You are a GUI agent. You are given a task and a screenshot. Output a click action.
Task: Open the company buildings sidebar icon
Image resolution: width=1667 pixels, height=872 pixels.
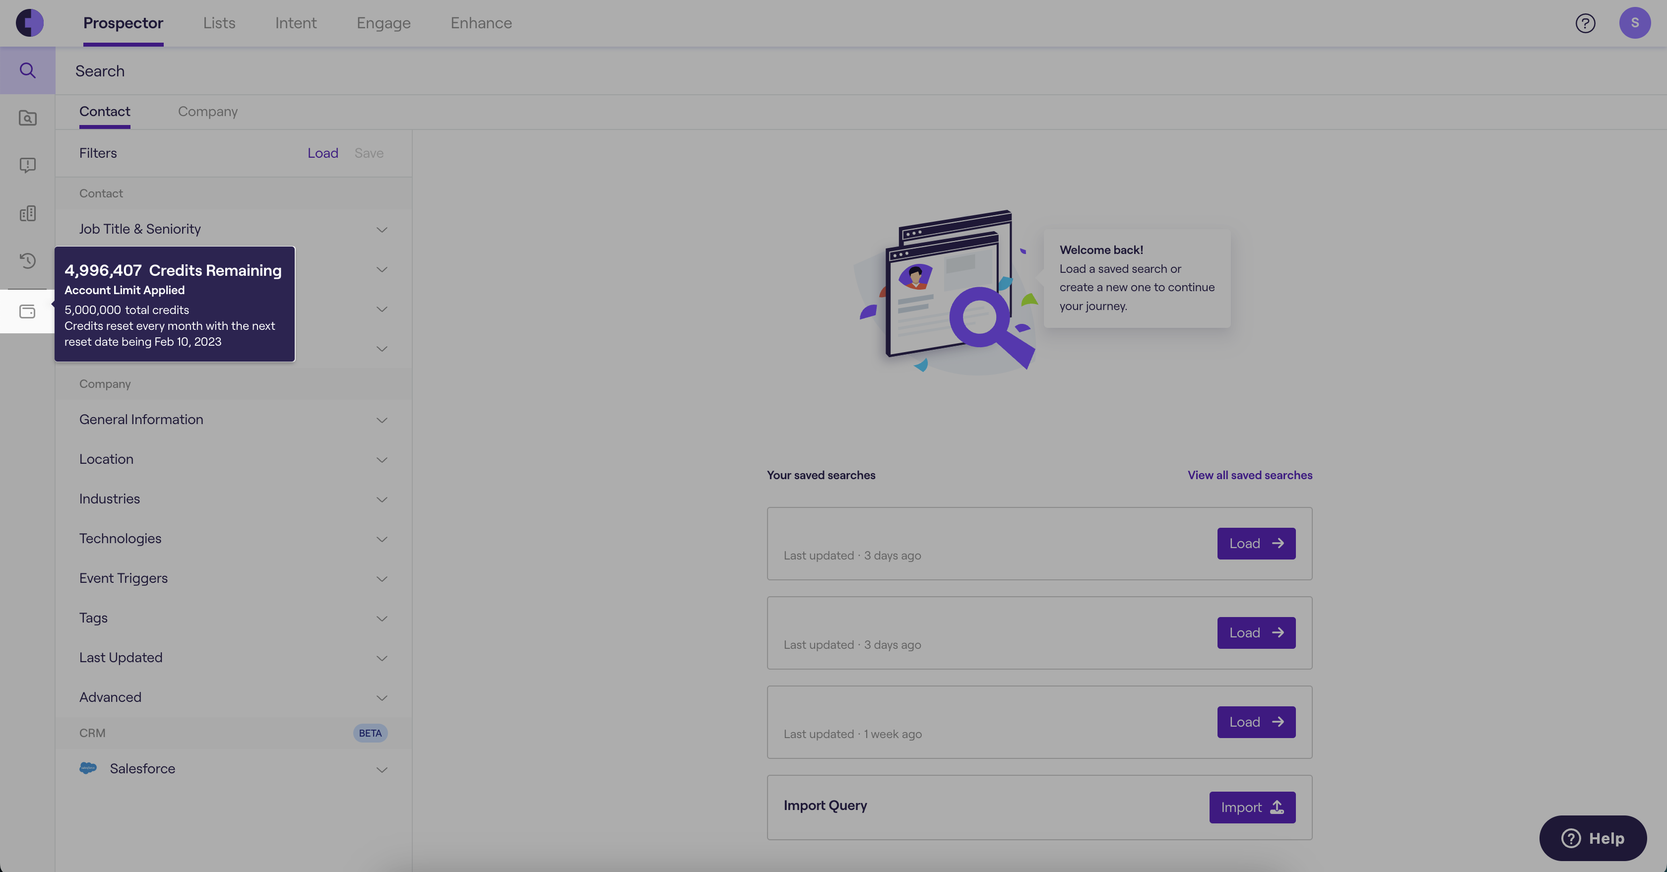click(x=27, y=213)
